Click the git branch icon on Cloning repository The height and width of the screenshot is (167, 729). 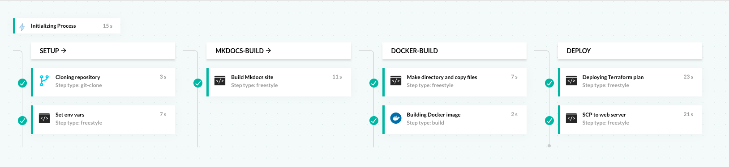click(44, 81)
